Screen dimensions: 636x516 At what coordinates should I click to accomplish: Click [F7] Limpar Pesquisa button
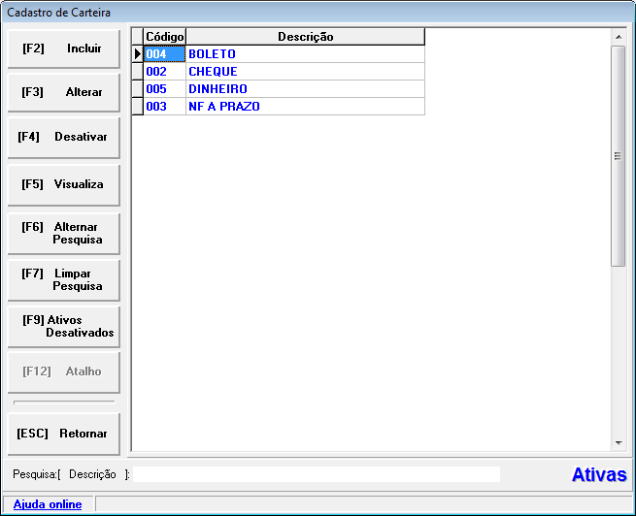[x=63, y=280]
